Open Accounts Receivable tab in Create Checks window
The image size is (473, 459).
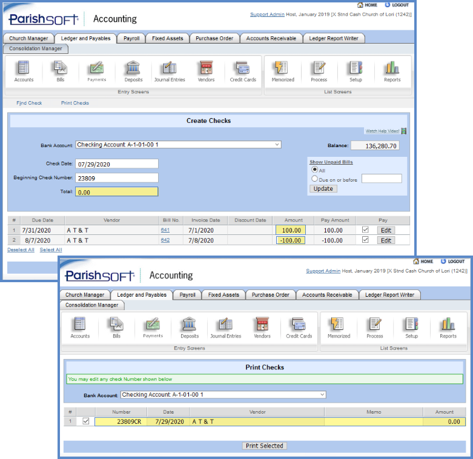click(271, 38)
